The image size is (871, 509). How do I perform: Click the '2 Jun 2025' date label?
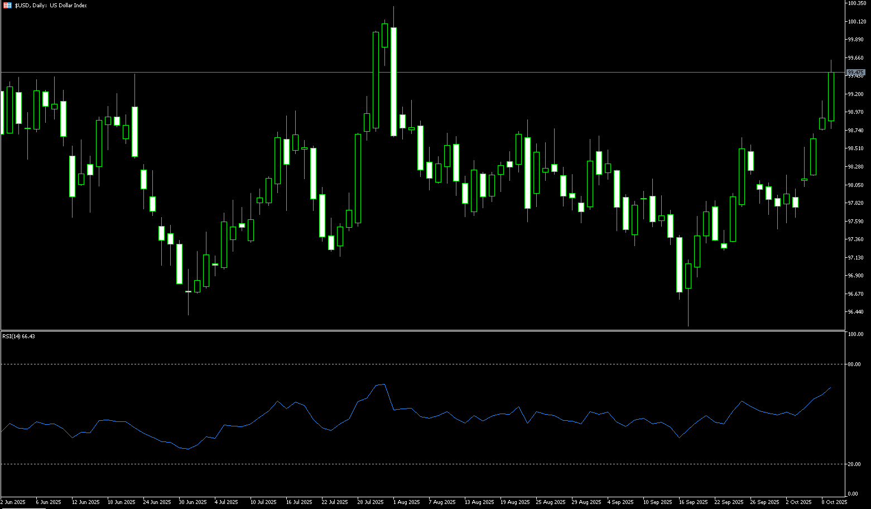tap(13, 502)
